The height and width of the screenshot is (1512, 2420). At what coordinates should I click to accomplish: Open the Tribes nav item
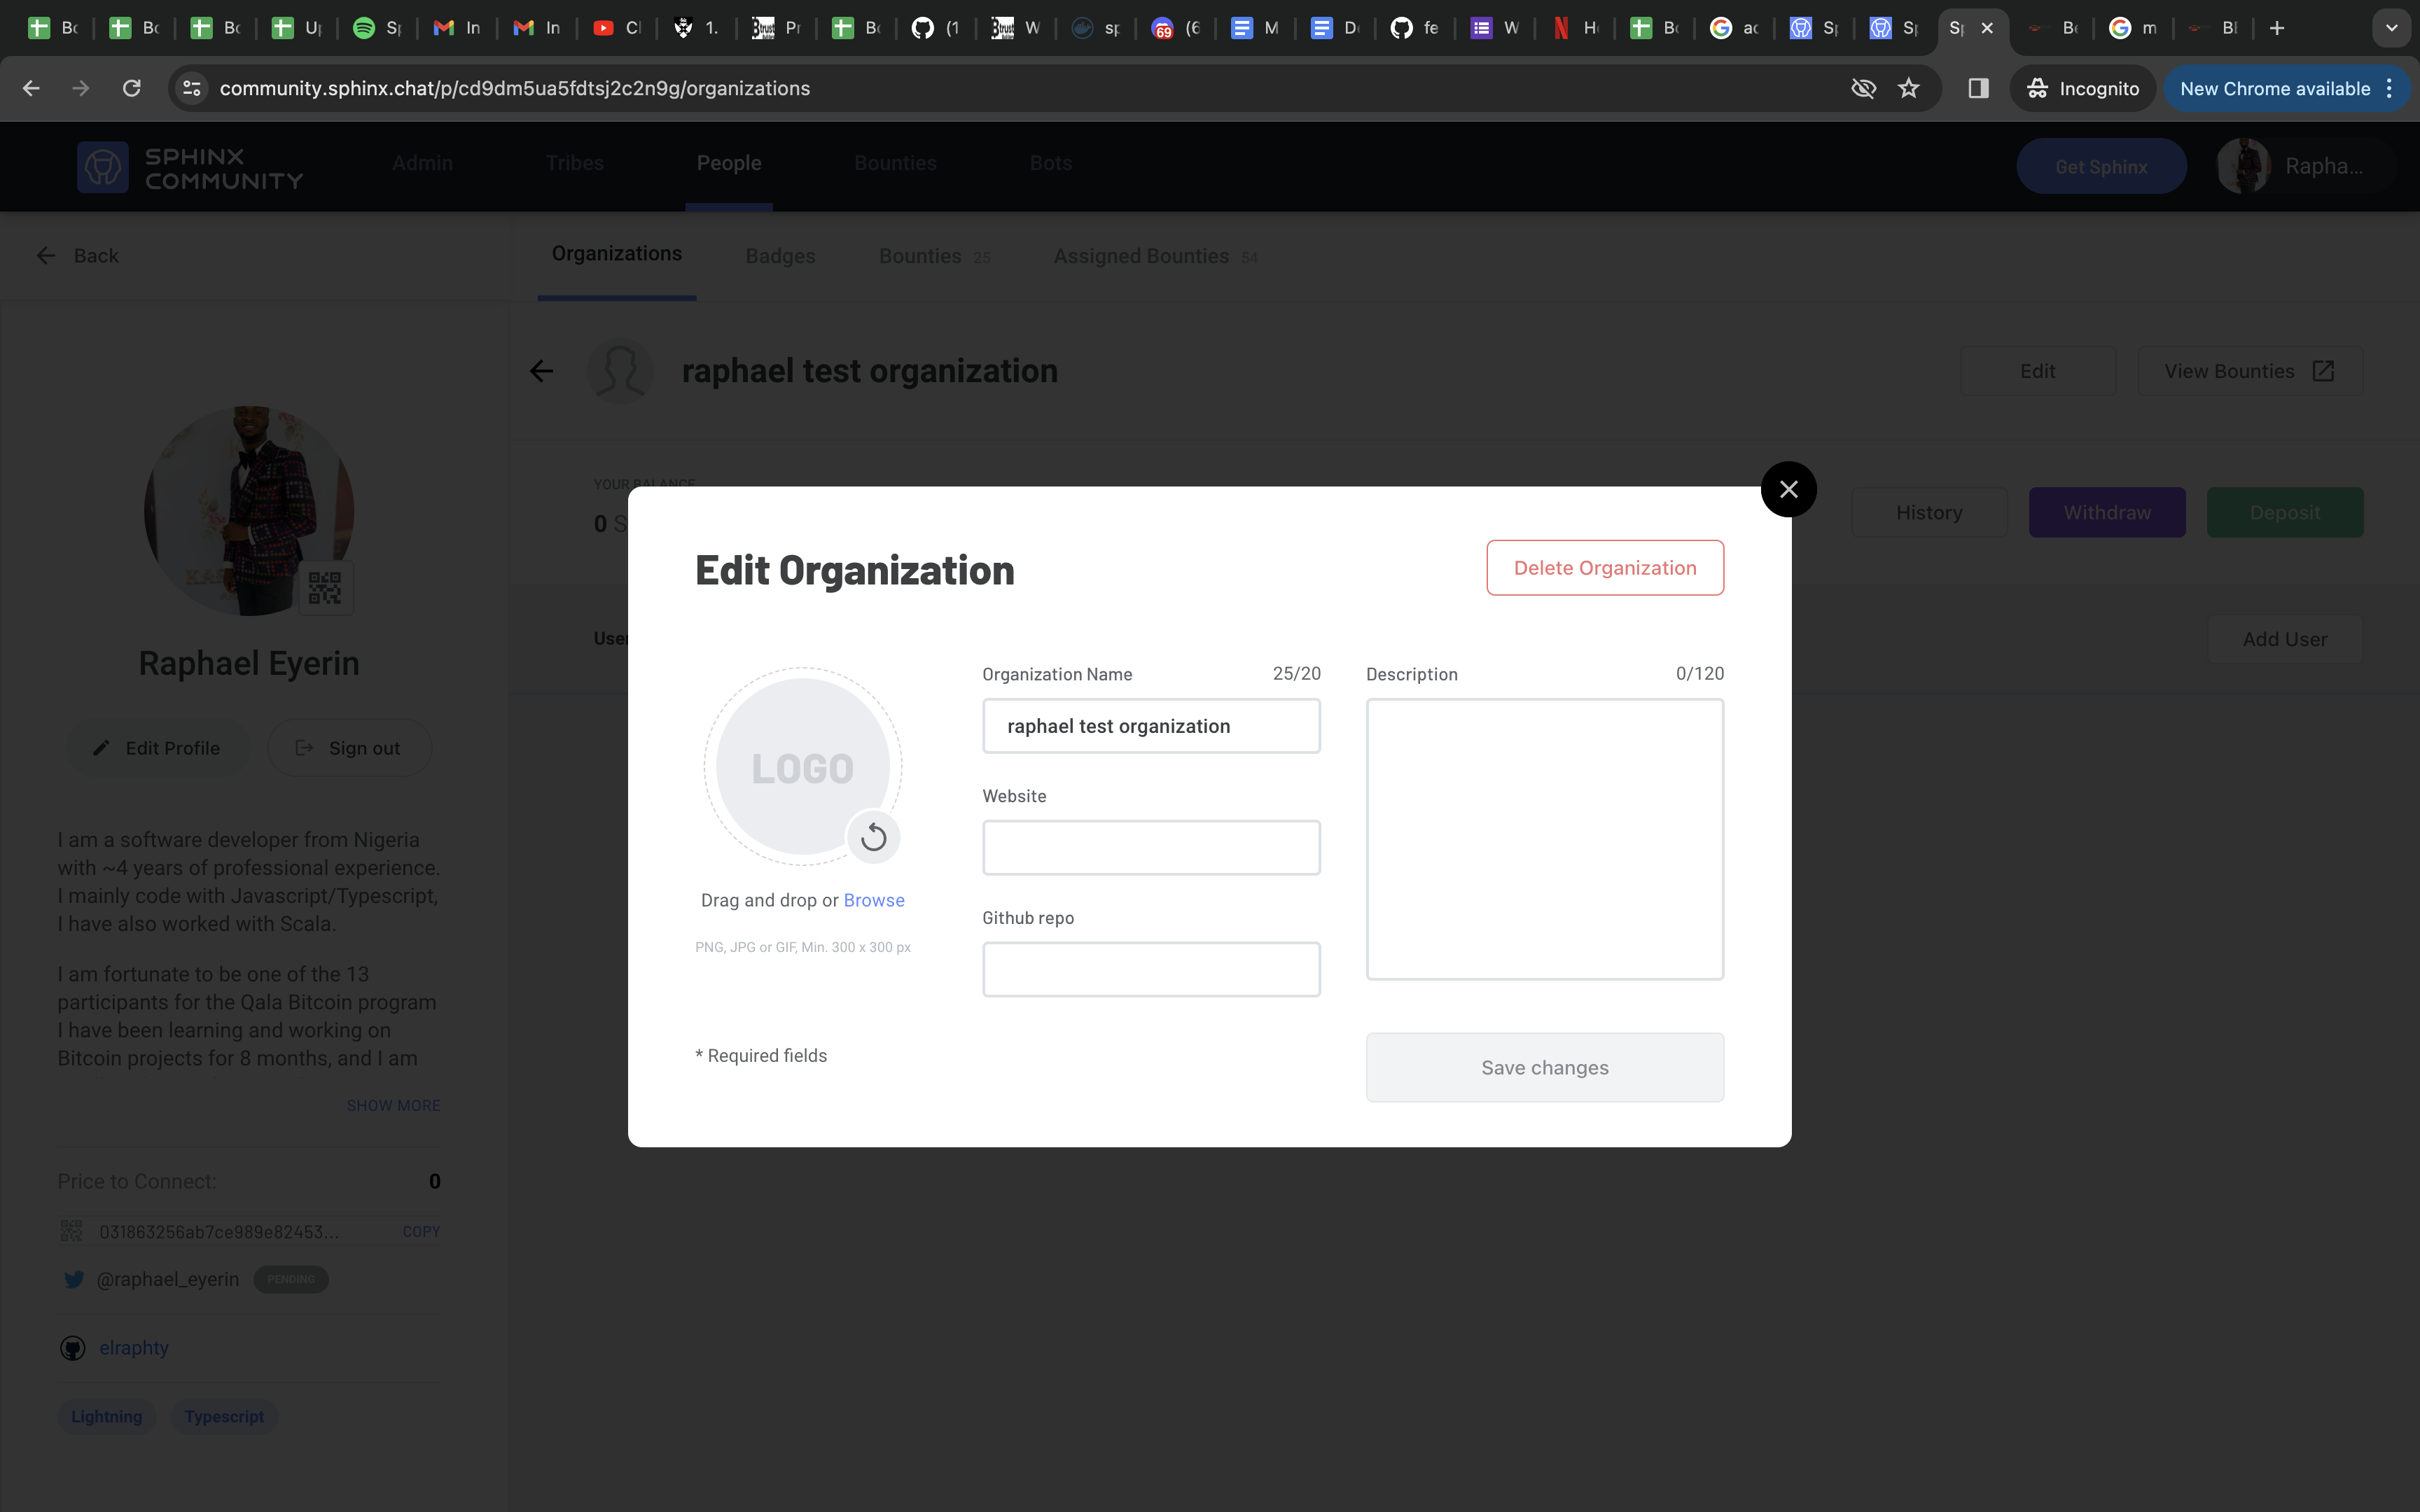[575, 163]
